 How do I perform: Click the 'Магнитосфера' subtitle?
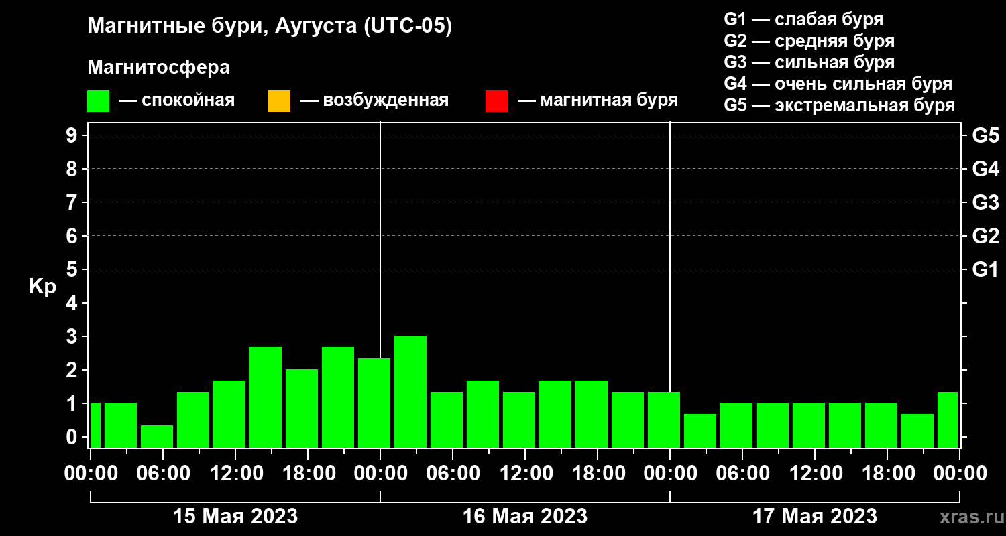pyautogui.click(x=158, y=68)
